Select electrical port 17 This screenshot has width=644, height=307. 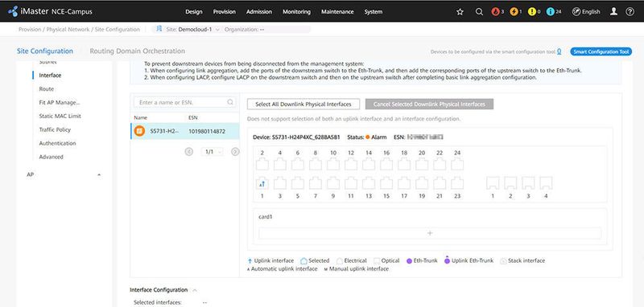coord(404,183)
